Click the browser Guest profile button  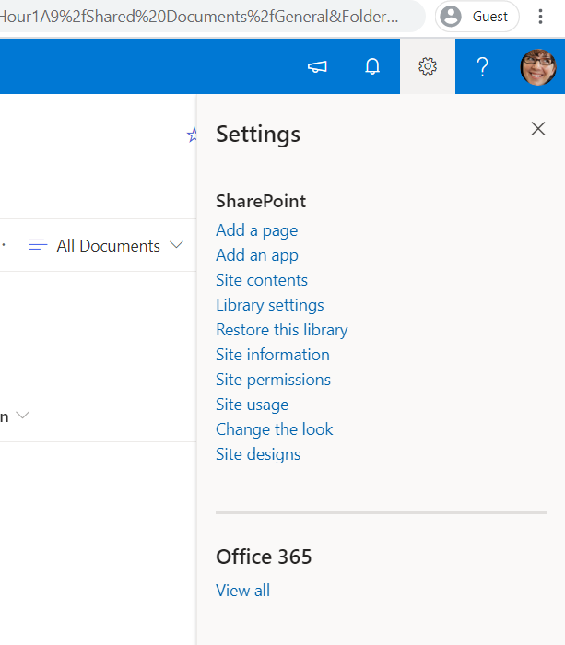(477, 17)
